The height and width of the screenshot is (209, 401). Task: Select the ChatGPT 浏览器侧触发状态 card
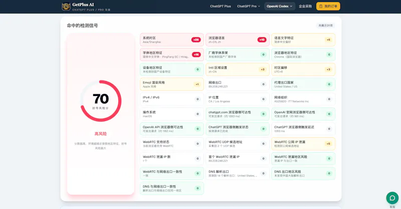tap(238, 129)
